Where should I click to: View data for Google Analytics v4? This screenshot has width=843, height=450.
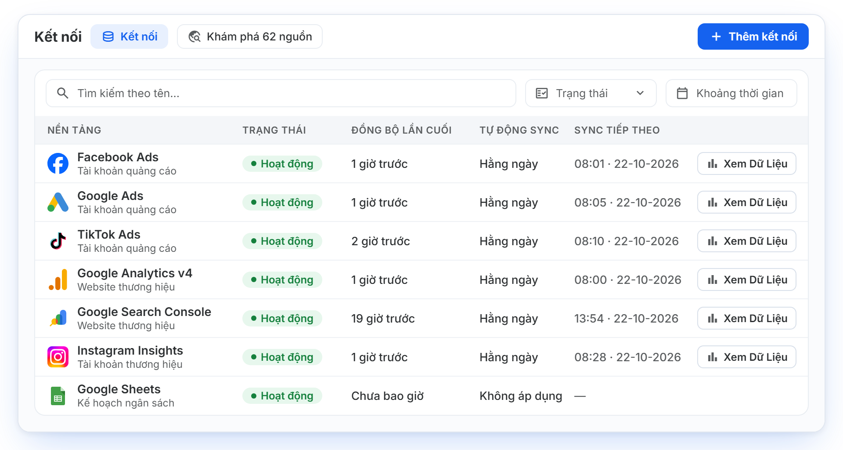746,279
